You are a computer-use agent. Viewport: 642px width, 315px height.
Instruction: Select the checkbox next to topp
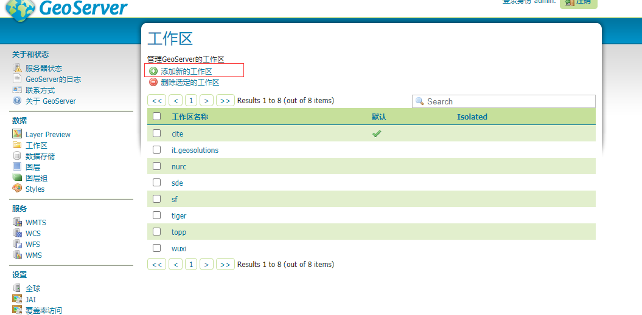(156, 231)
